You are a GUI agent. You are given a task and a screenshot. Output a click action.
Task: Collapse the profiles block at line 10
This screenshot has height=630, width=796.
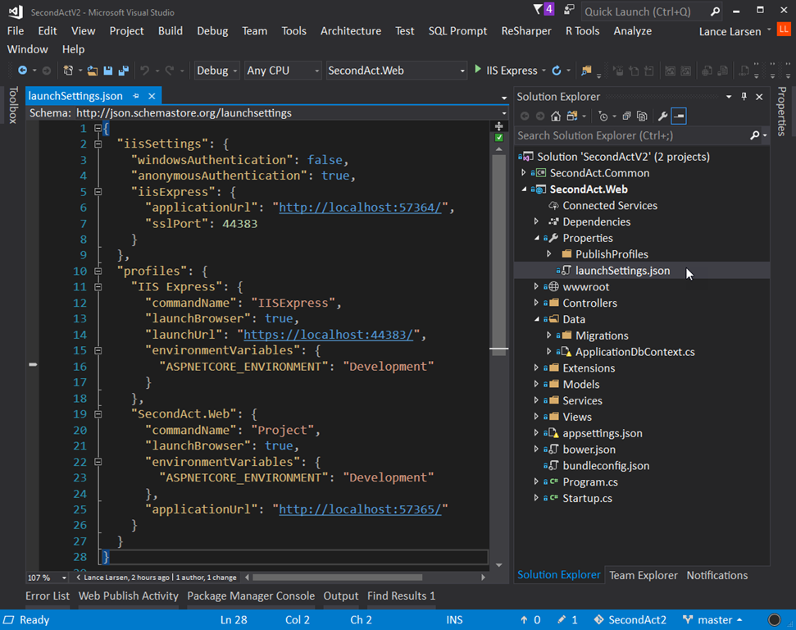[98, 272]
